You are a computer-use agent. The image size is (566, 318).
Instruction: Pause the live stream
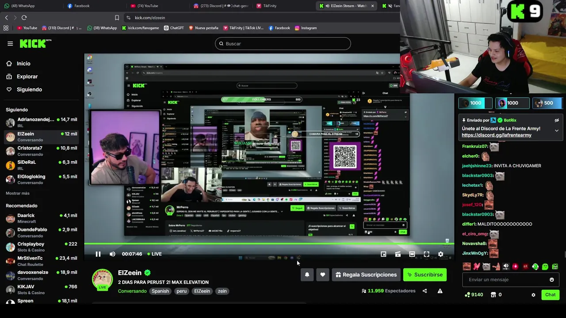pyautogui.click(x=98, y=254)
